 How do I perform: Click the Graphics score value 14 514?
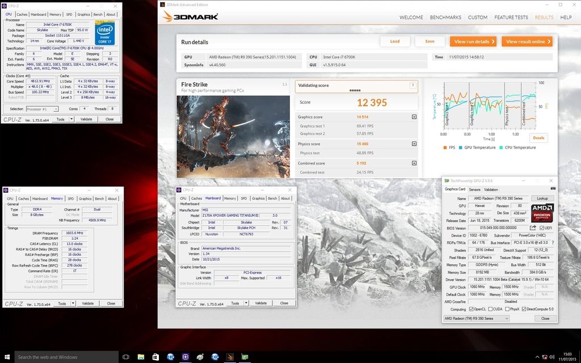click(x=363, y=117)
